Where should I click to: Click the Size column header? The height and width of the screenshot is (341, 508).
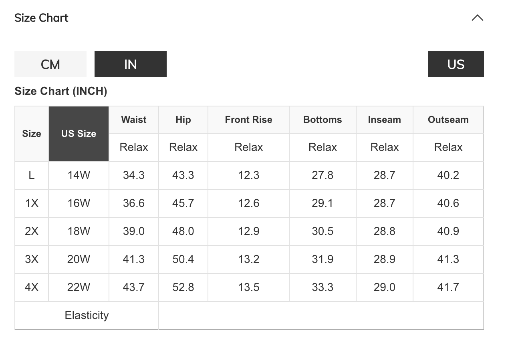coord(32,134)
